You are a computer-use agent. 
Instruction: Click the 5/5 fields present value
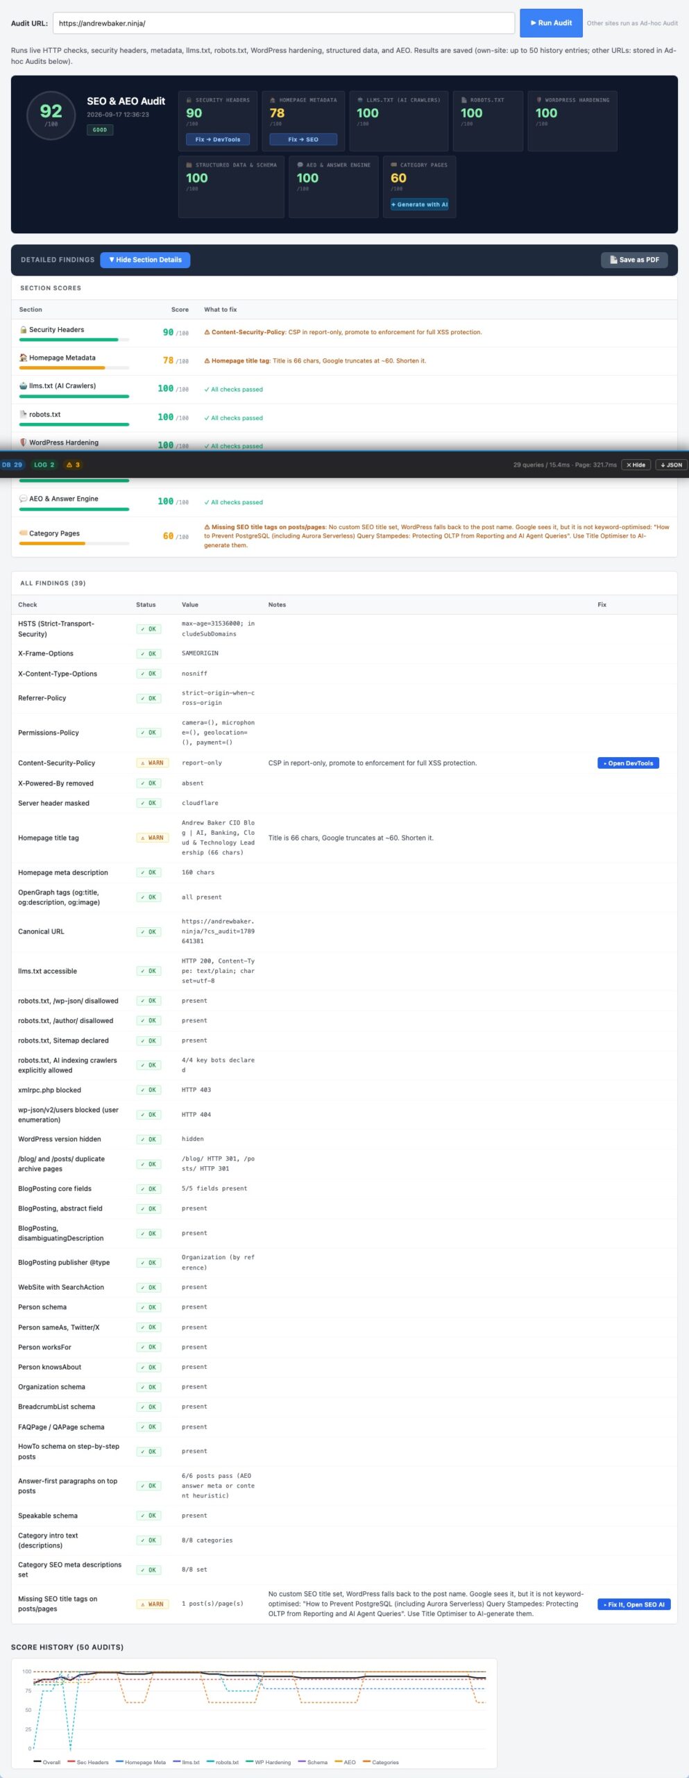coord(214,1188)
